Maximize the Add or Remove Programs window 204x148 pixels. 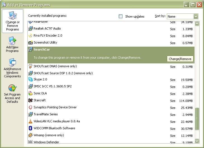point(193,5)
